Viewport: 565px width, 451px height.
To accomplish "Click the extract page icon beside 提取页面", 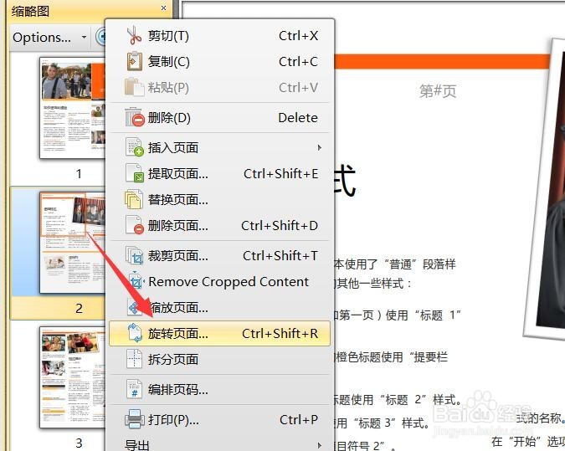I will (135, 173).
